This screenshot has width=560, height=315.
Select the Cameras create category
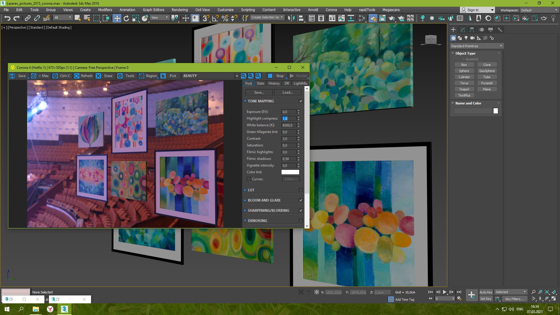coord(473,38)
